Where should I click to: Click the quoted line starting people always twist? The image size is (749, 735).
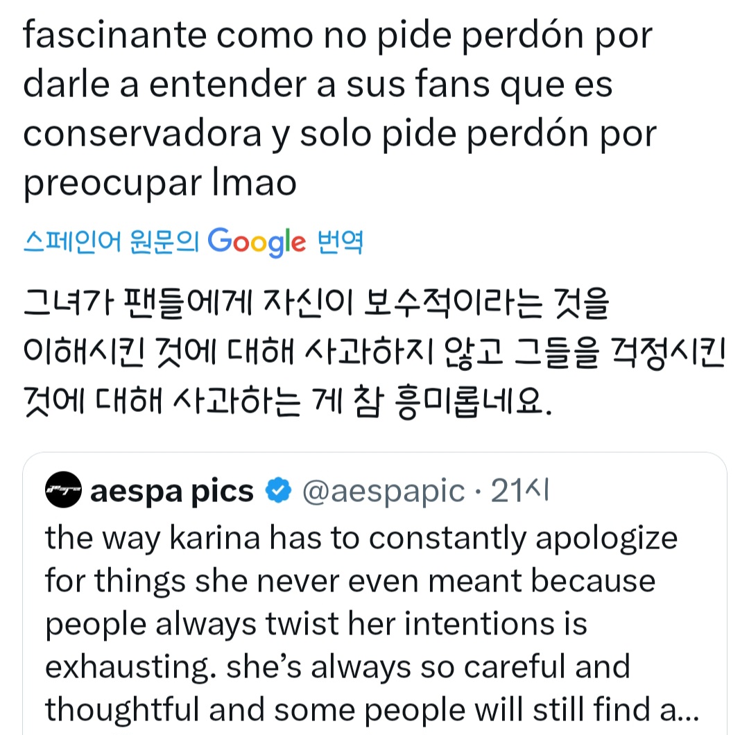click(x=316, y=623)
